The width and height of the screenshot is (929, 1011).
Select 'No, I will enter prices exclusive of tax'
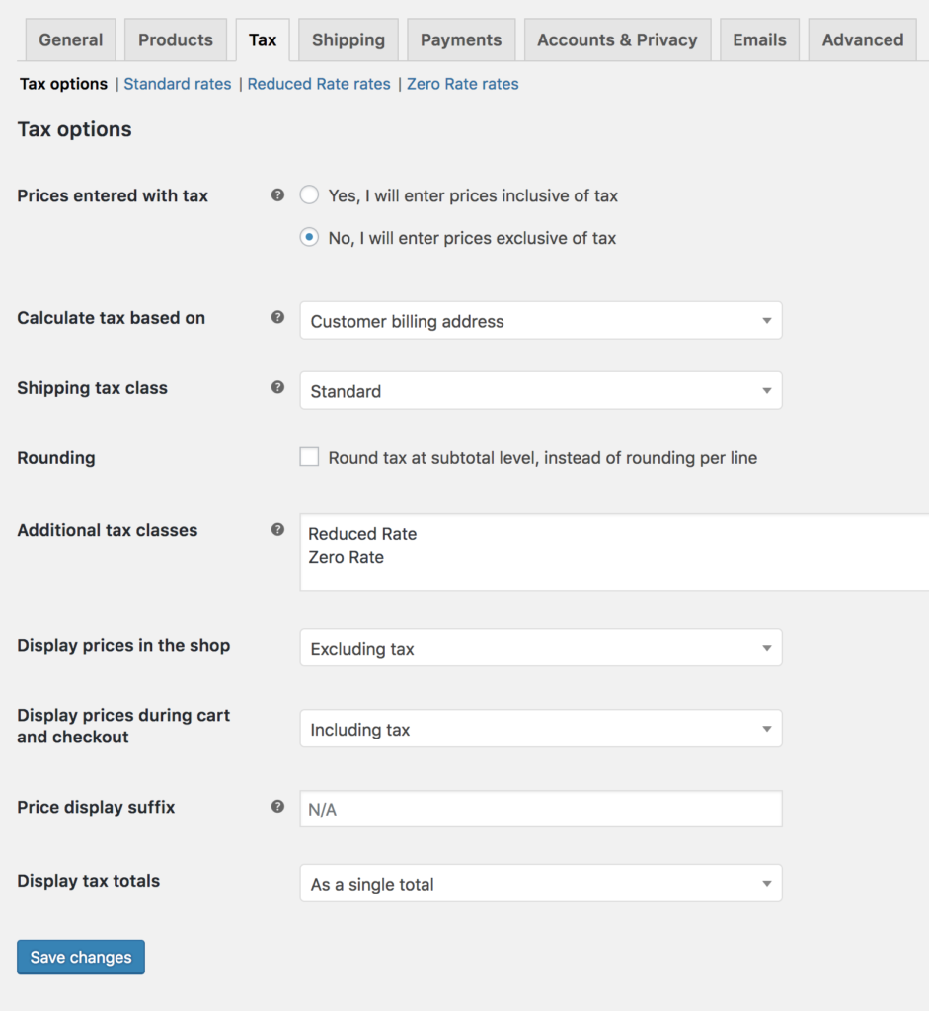pos(309,238)
